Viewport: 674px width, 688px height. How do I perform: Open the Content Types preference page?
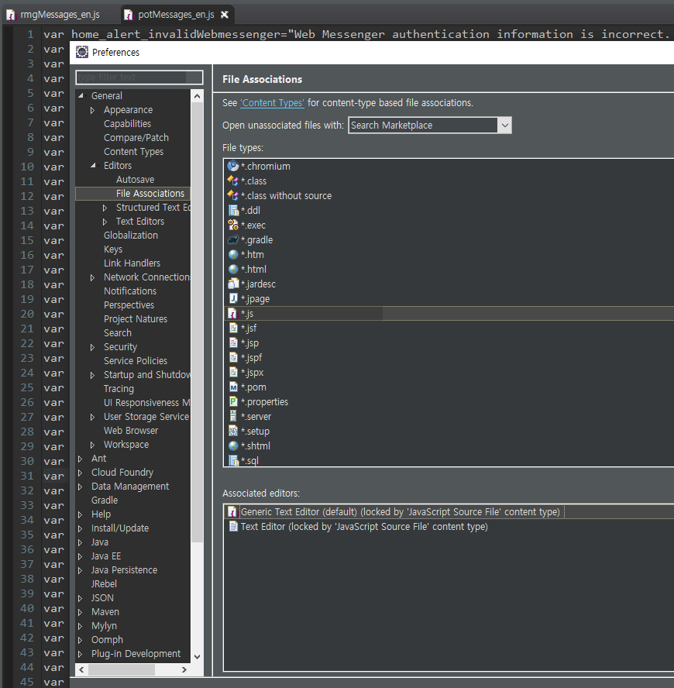[133, 151]
